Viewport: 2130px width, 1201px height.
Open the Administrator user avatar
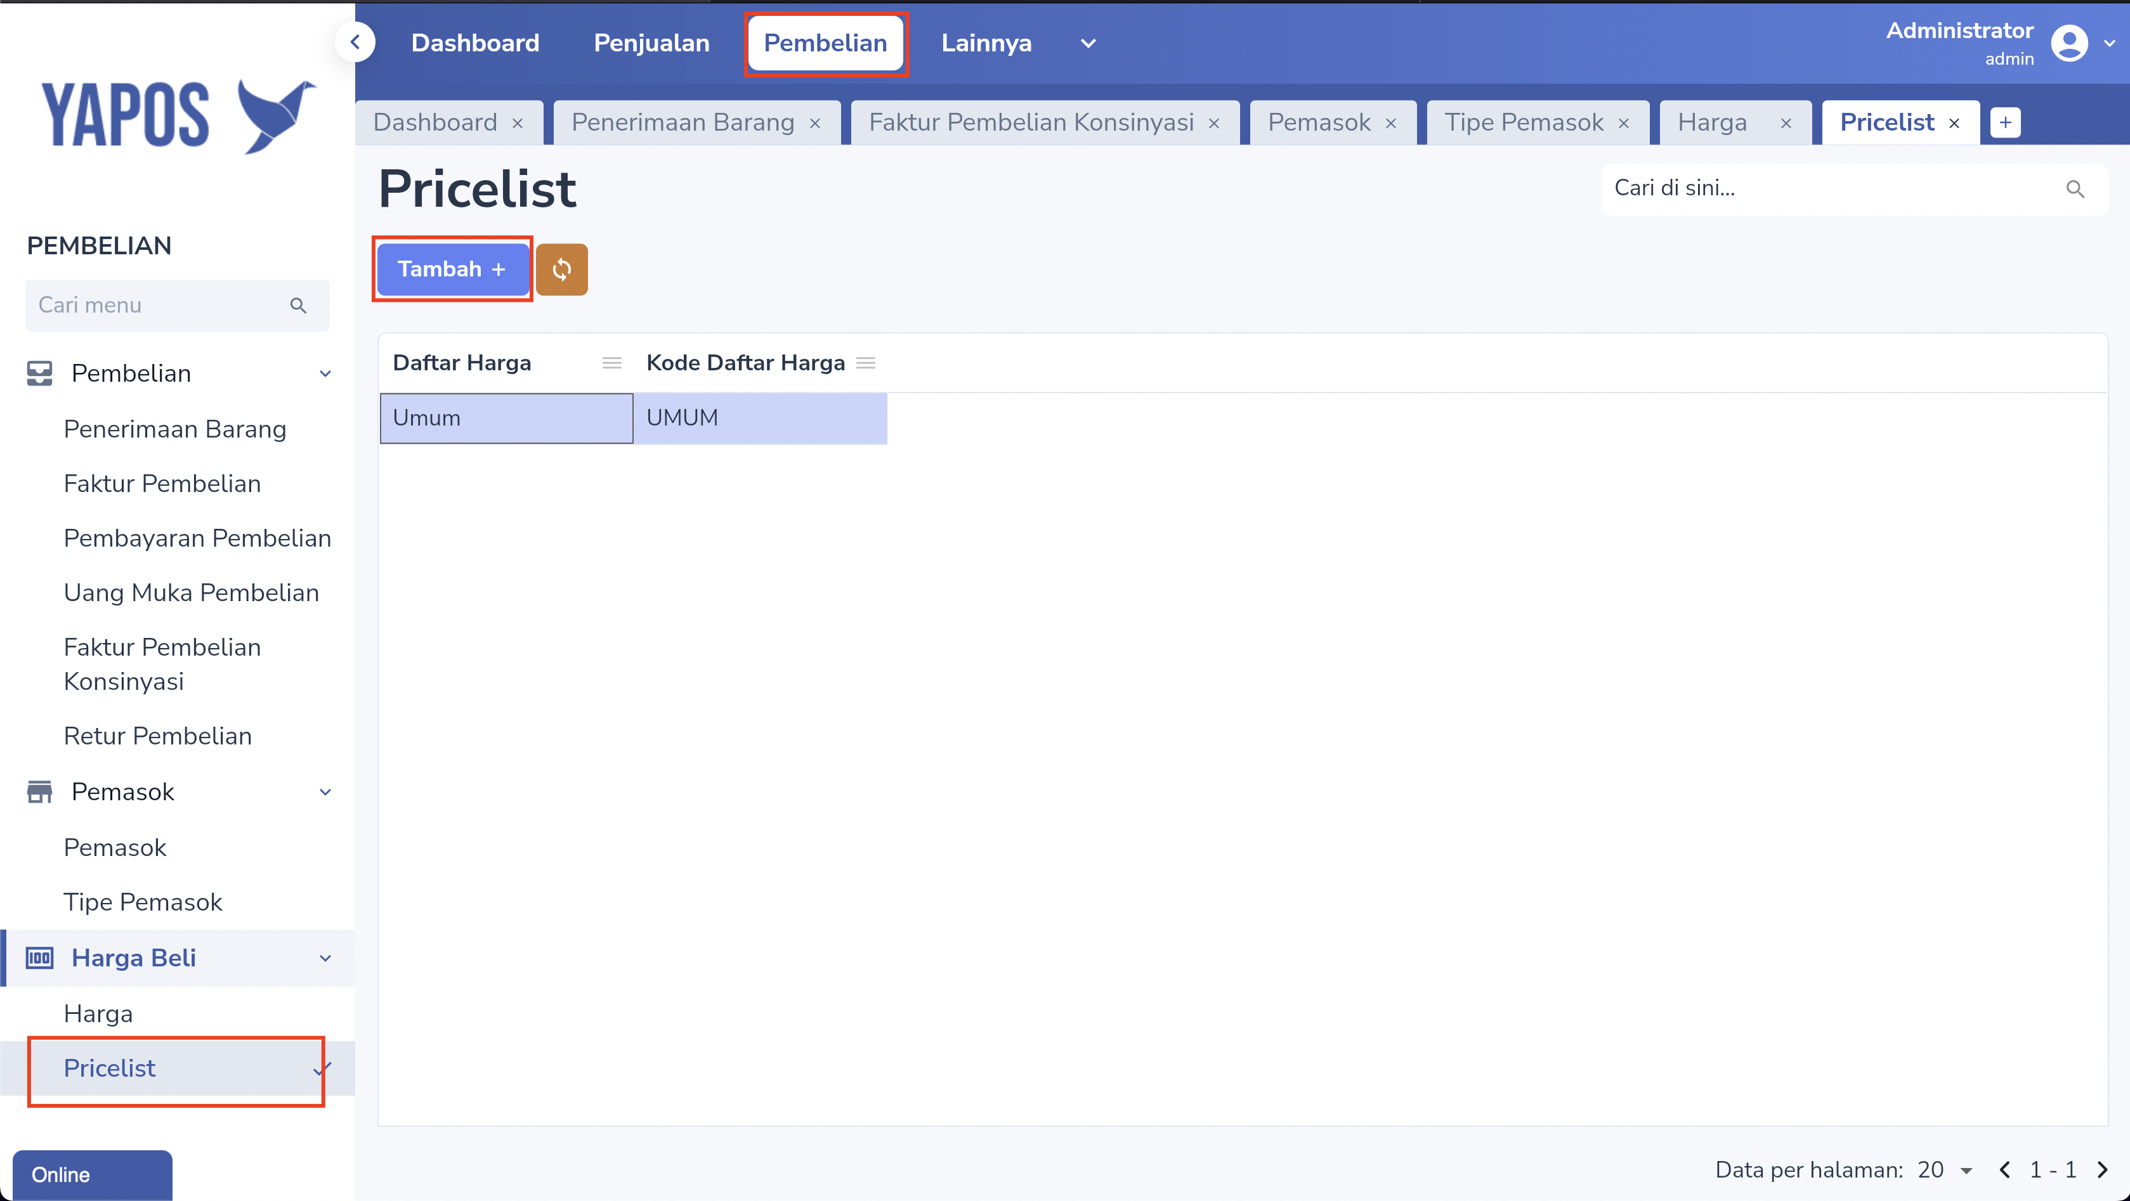pos(2069,43)
